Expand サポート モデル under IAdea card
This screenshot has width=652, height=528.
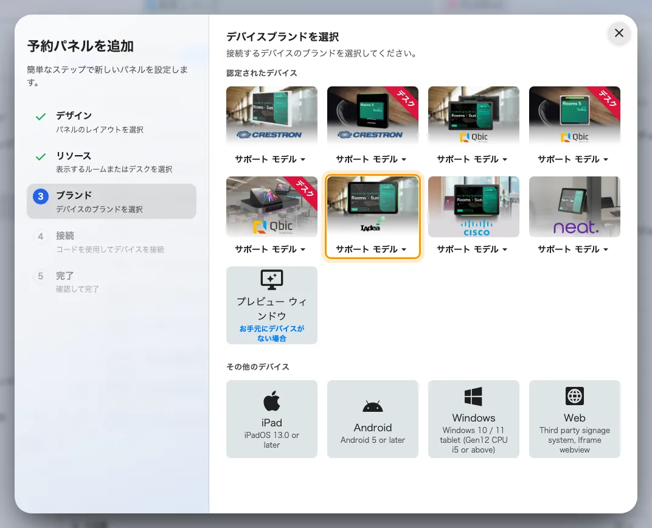click(x=372, y=249)
